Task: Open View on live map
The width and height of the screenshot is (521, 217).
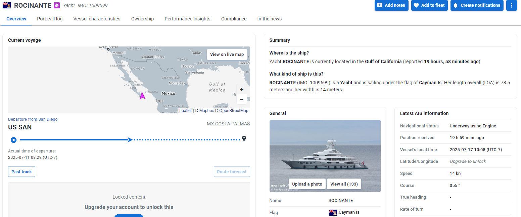Action: [227, 55]
